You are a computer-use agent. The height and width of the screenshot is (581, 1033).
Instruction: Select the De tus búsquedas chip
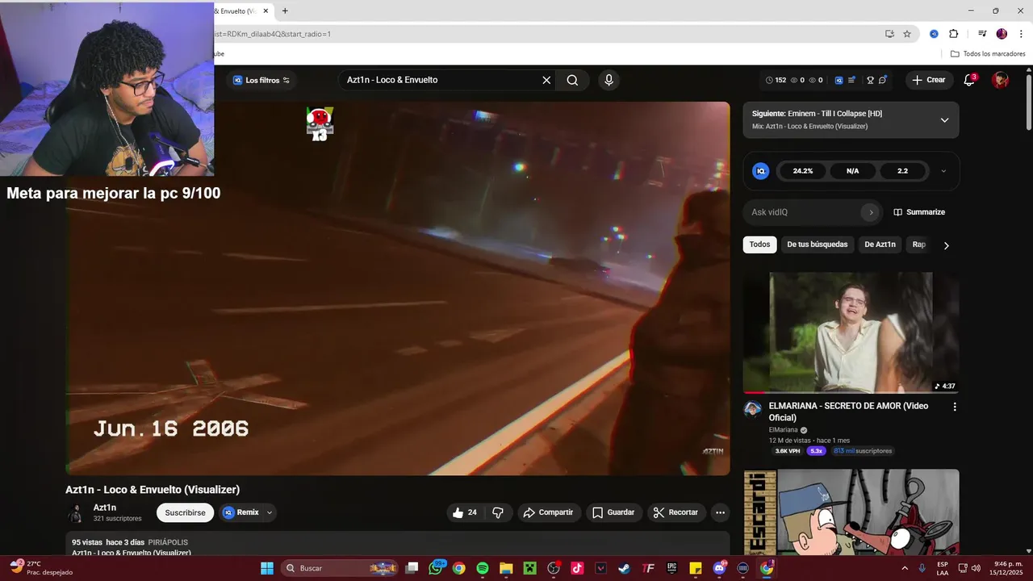click(x=818, y=245)
